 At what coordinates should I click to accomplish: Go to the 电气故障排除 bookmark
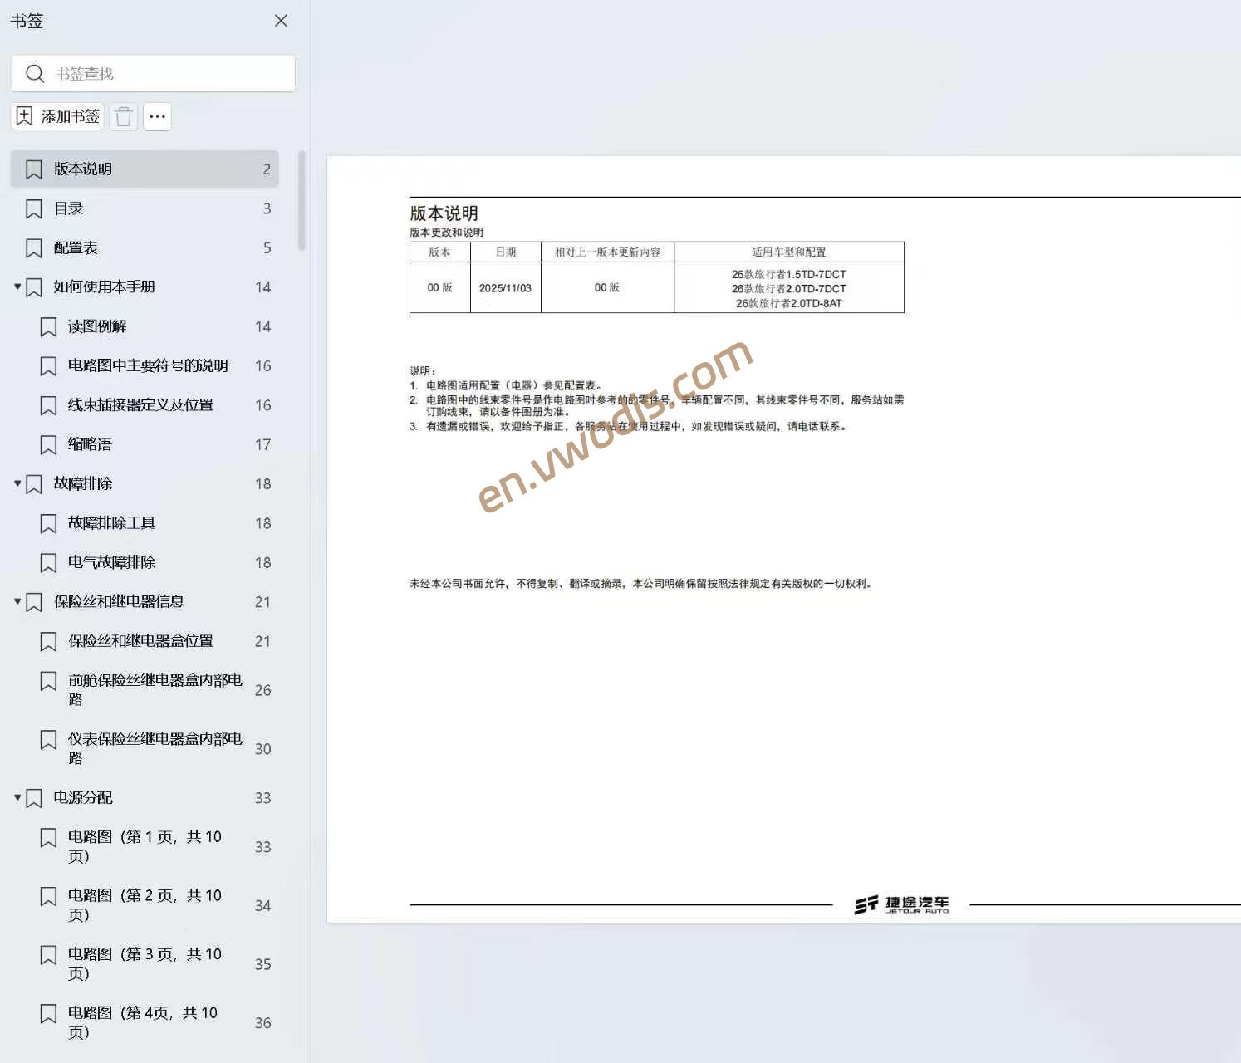(112, 562)
